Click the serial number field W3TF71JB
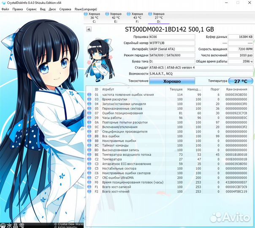This screenshot has width=255, height=228. (172, 43)
